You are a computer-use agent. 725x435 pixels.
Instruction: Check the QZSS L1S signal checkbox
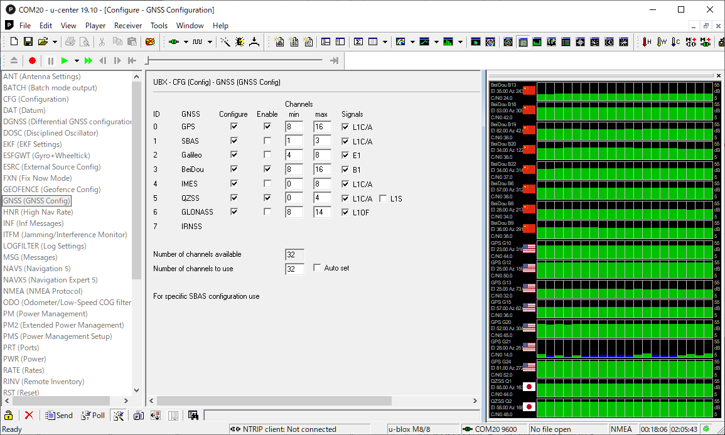point(383,198)
